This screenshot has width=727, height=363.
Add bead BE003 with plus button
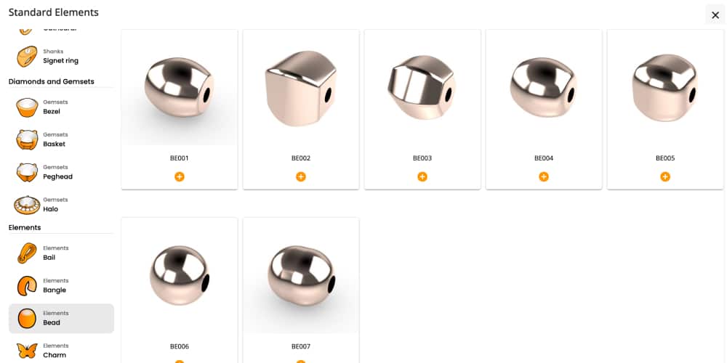click(422, 176)
